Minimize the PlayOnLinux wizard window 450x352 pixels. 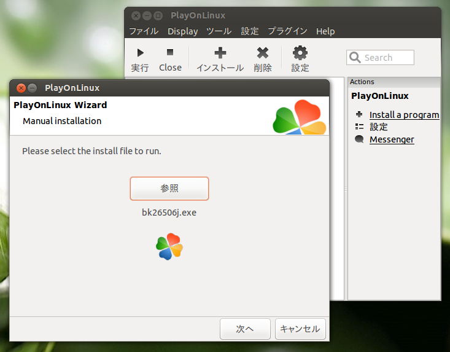(32, 88)
